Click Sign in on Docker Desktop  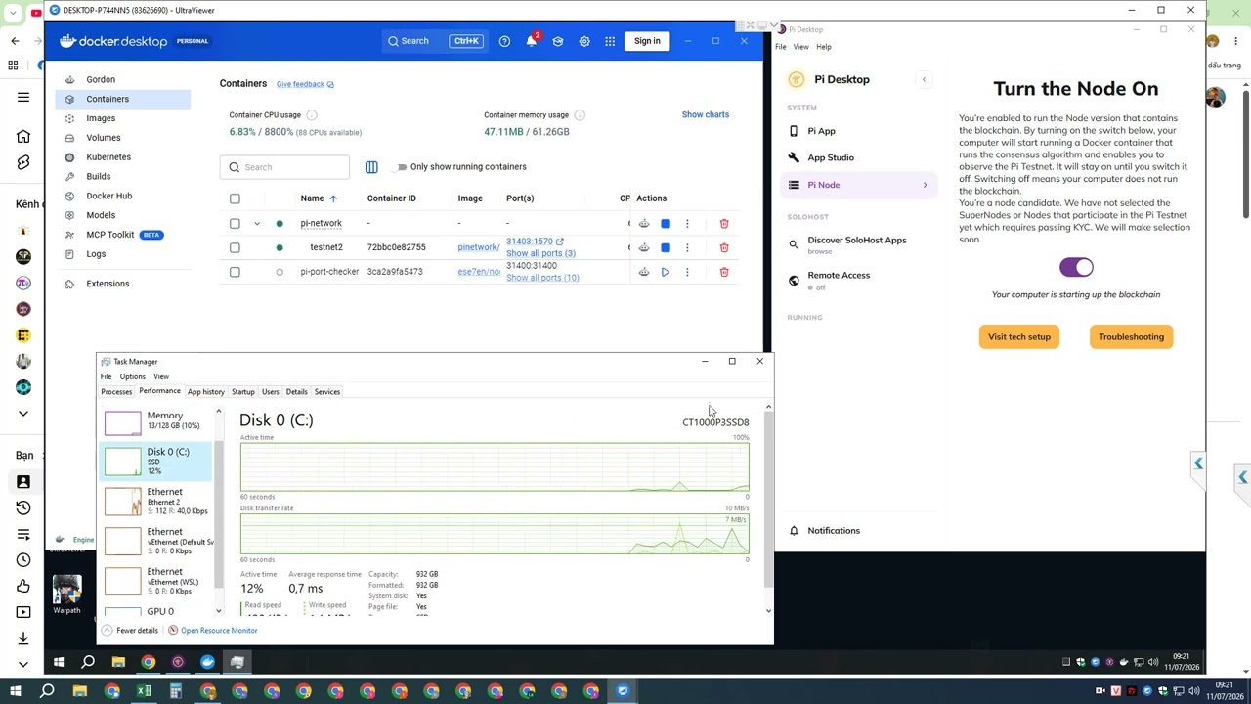pos(647,41)
